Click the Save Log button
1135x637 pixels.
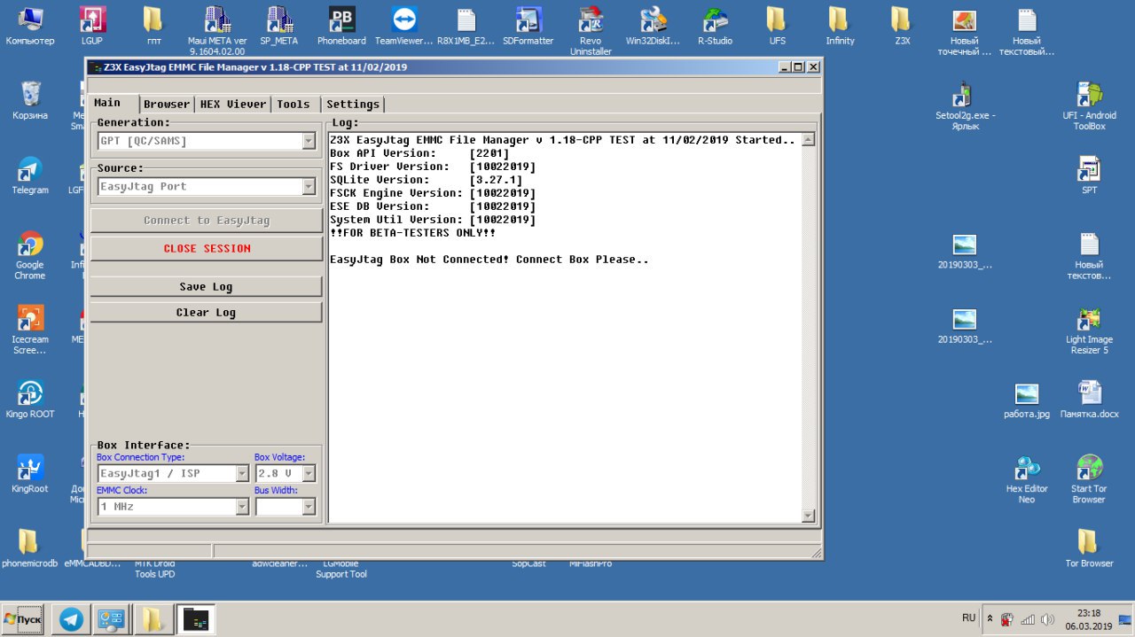click(206, 286)
